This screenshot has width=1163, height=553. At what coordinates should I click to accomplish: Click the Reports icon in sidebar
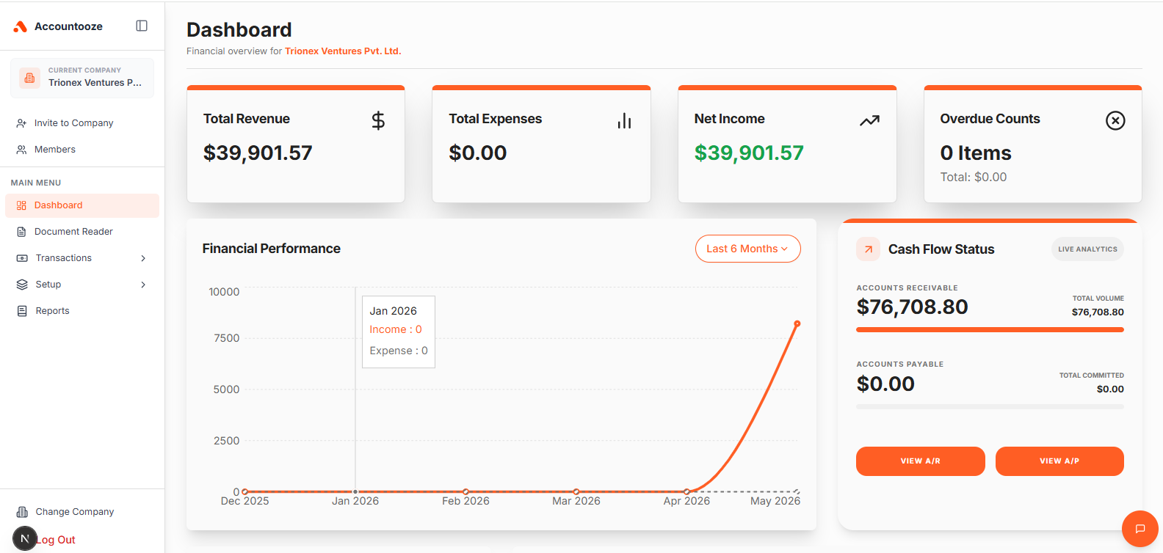point(22,311)
